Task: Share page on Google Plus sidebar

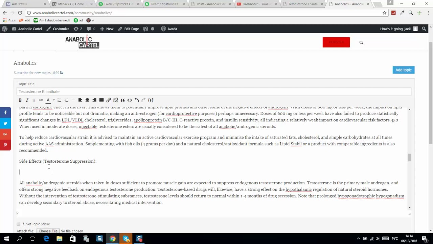Action: (5, 134)
